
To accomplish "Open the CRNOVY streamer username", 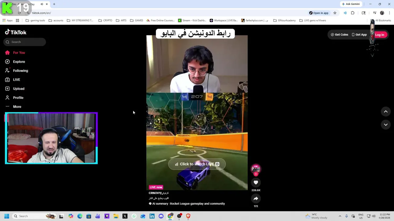I will coord(159,193).
